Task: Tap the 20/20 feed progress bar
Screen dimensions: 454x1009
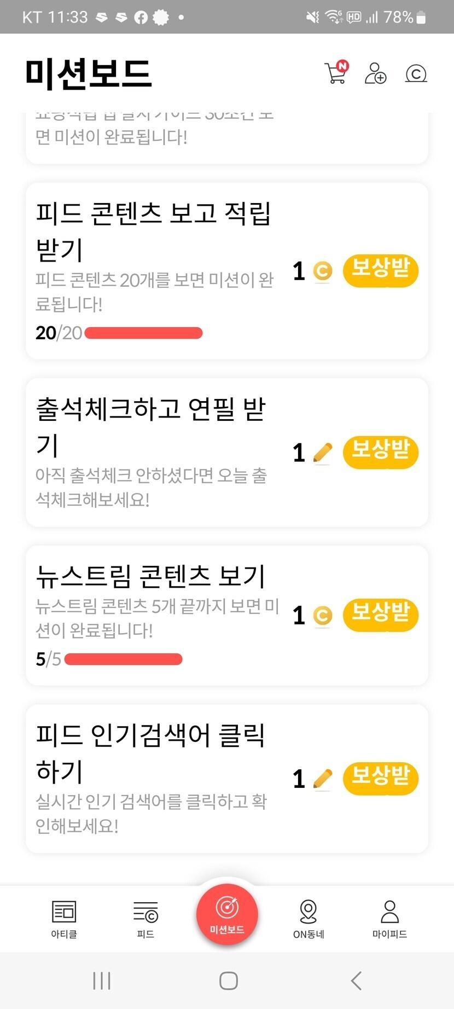Action: [x=143, y=333]
